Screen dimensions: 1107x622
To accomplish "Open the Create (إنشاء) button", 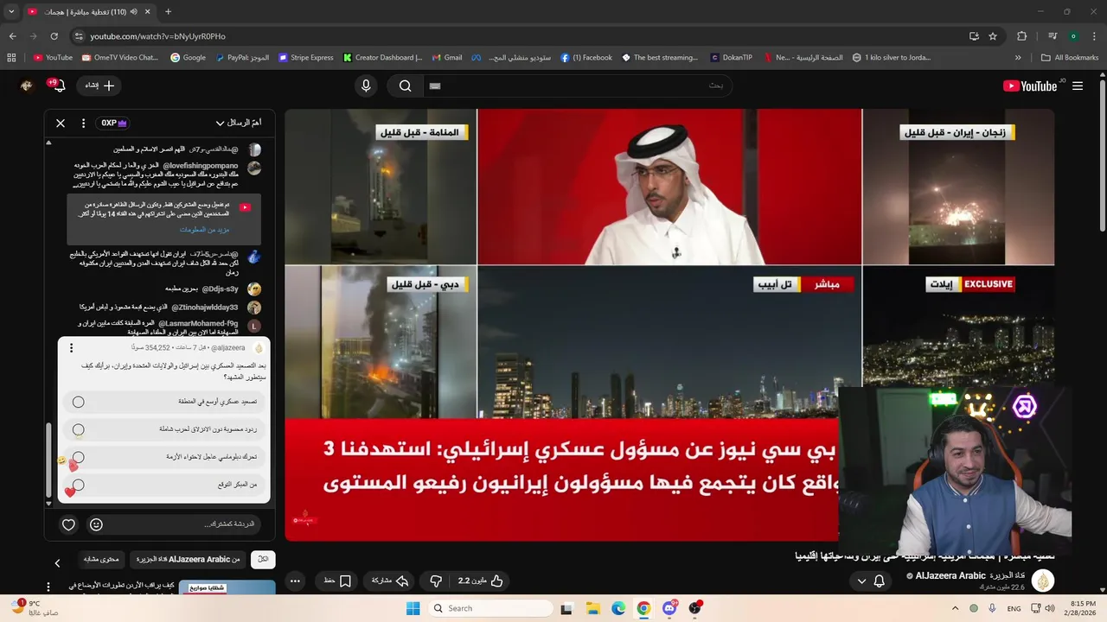I will [99, 86].
